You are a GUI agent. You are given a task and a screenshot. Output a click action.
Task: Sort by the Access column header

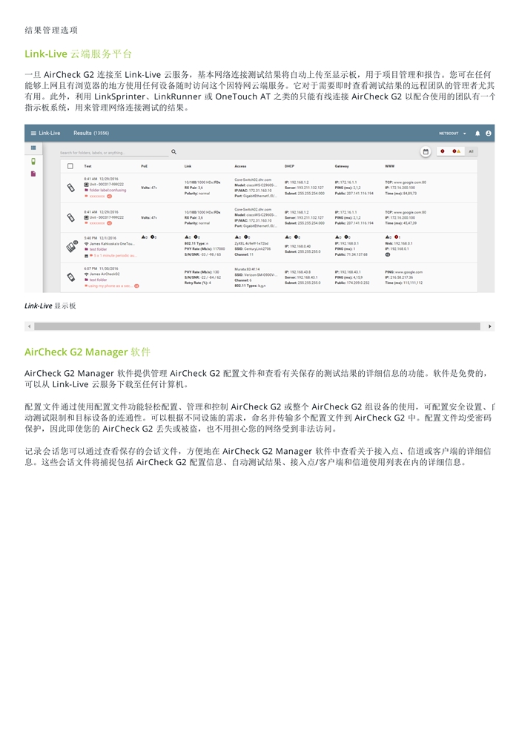[240, 166]
